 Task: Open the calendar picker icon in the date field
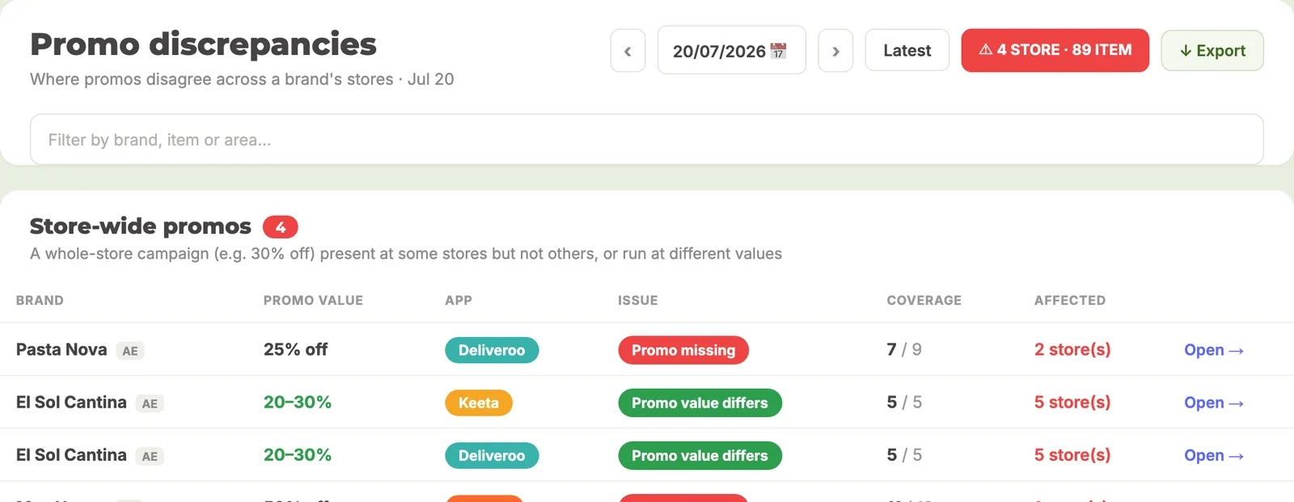[x=778, y=51]
